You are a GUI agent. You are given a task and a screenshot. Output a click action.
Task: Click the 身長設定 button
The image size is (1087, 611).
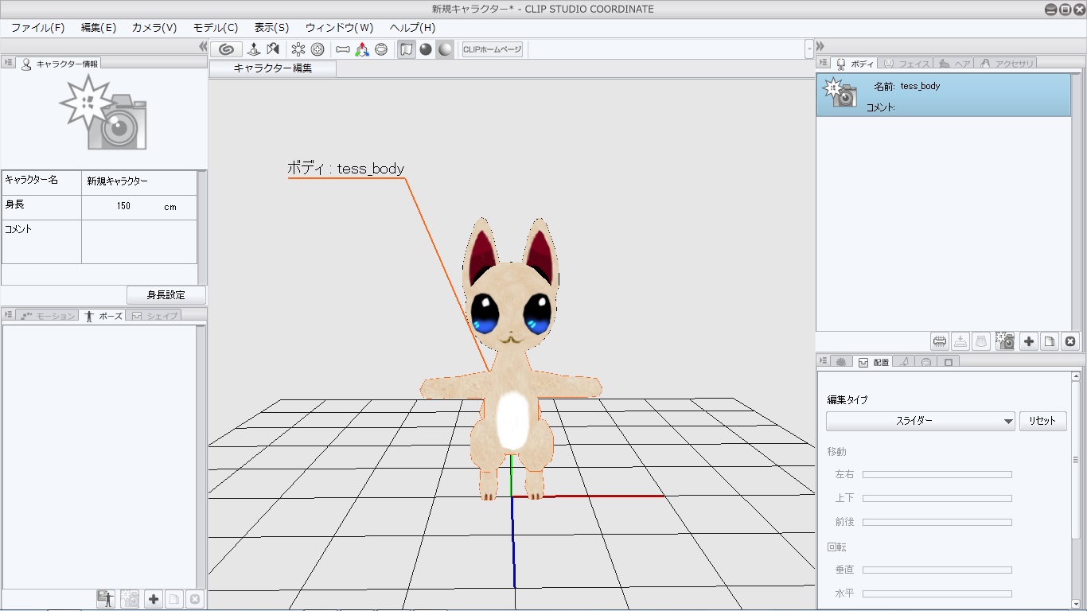point(166,295)
